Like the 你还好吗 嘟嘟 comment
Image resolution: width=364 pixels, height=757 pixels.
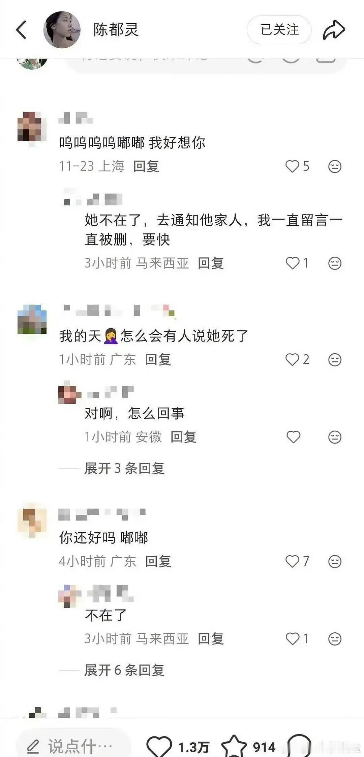(x=292, y=561)
